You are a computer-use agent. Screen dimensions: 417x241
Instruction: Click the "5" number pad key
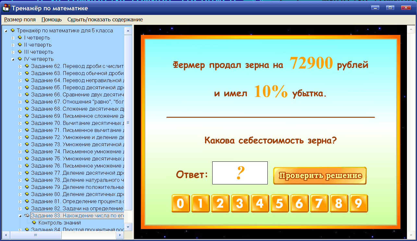280,203
